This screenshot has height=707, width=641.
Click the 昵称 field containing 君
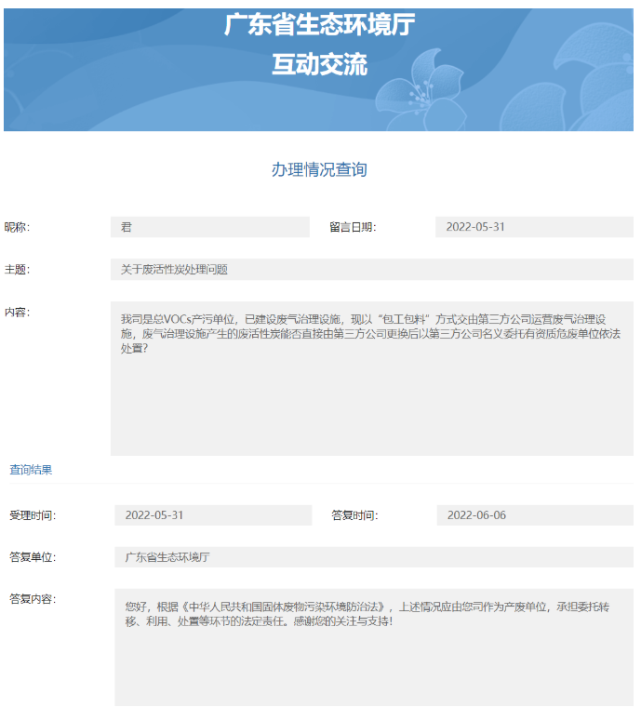209,227
